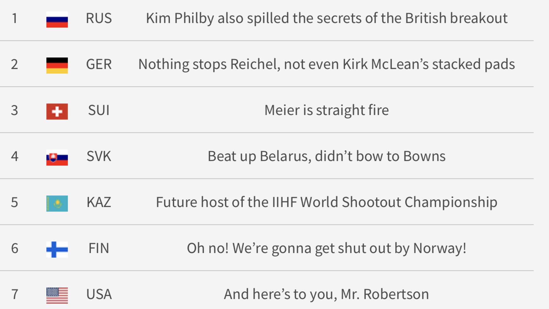Click the Kazakhstan flag icon
549x309 pixels.
(x=57, y=203)
